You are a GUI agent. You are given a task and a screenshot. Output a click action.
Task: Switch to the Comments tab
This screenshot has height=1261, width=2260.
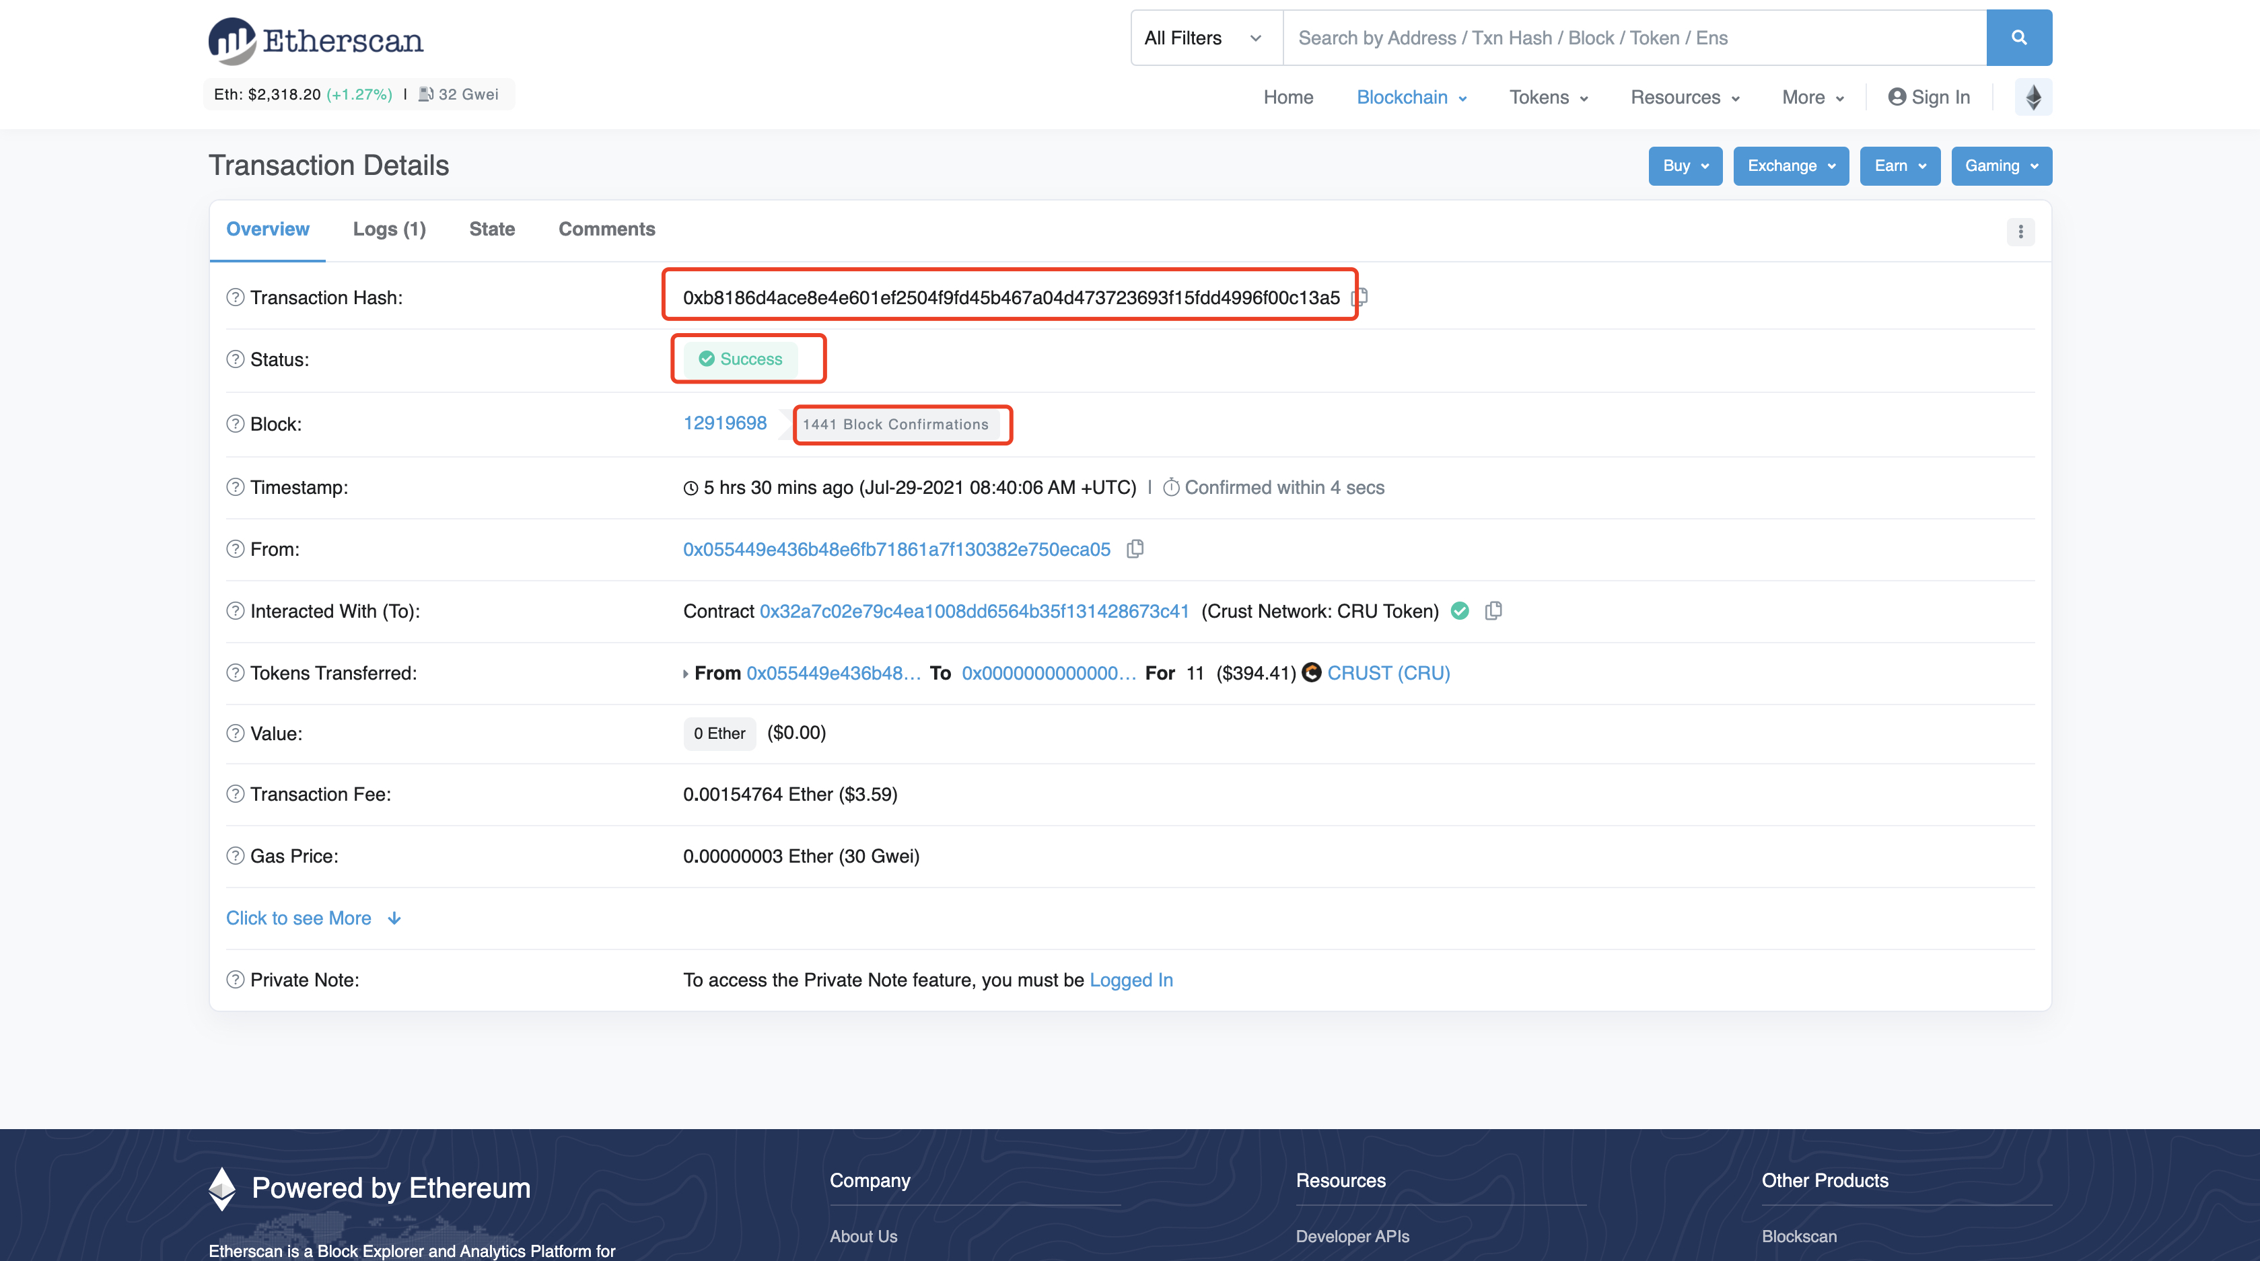pyautogui.click(x=607, y=229)
